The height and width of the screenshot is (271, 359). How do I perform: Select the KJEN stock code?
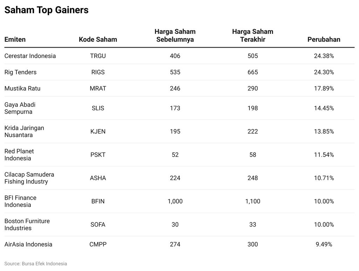(x=98, y=131)
